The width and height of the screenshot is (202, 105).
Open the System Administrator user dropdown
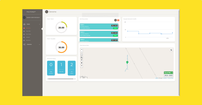tap(33, 17)
